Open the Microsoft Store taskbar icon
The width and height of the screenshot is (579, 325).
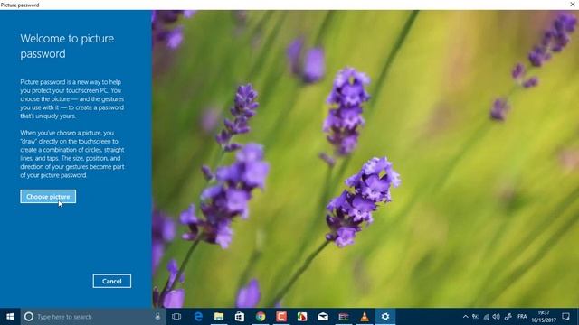coord(240,317)
